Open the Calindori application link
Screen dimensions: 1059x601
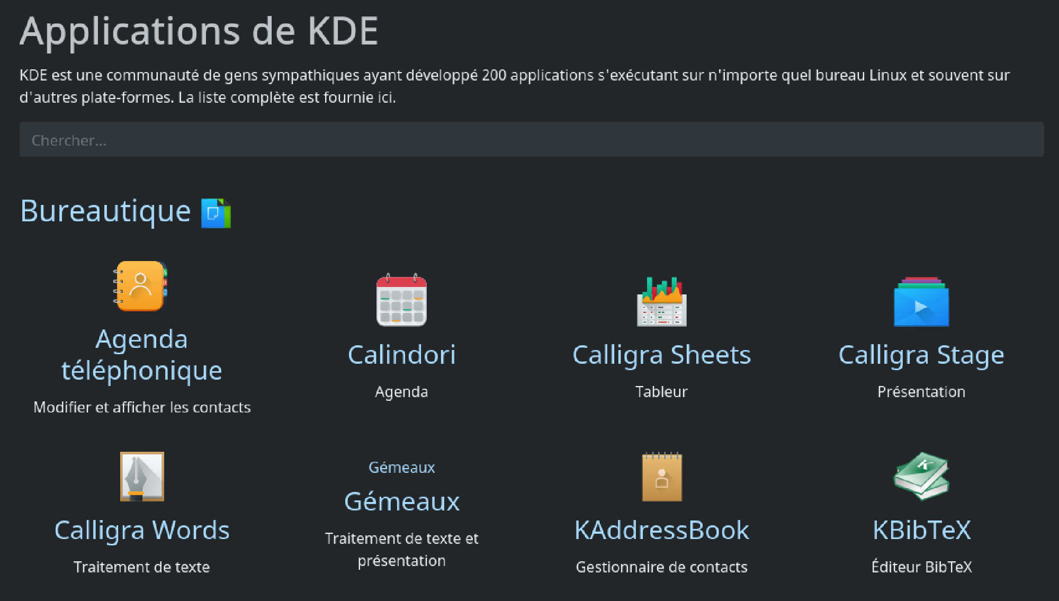[401, 355]
